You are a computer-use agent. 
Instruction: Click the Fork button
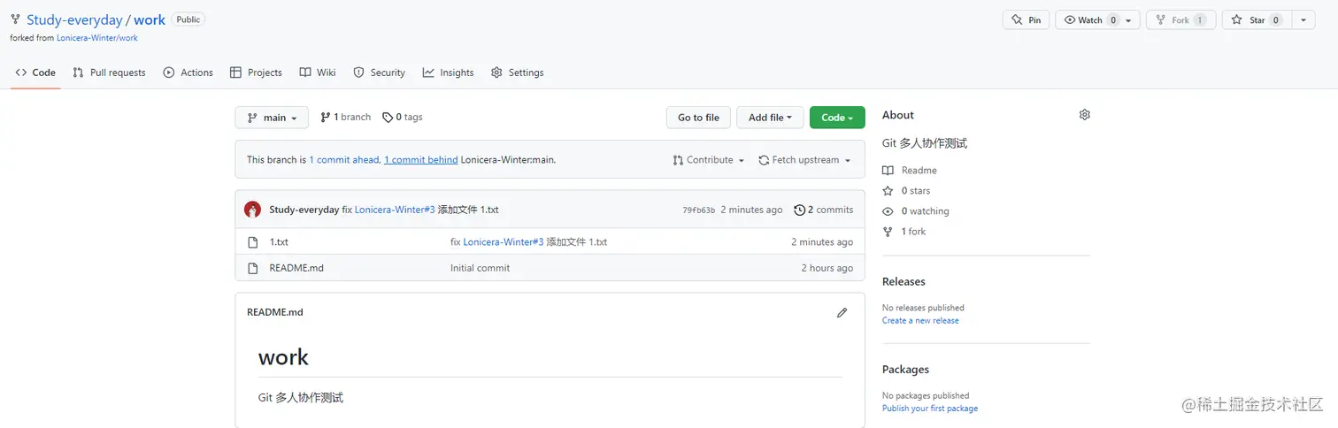(1180, 19)
